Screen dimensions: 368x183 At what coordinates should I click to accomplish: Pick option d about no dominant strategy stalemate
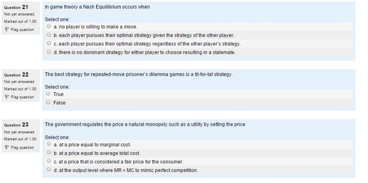[x=49, y=52]
